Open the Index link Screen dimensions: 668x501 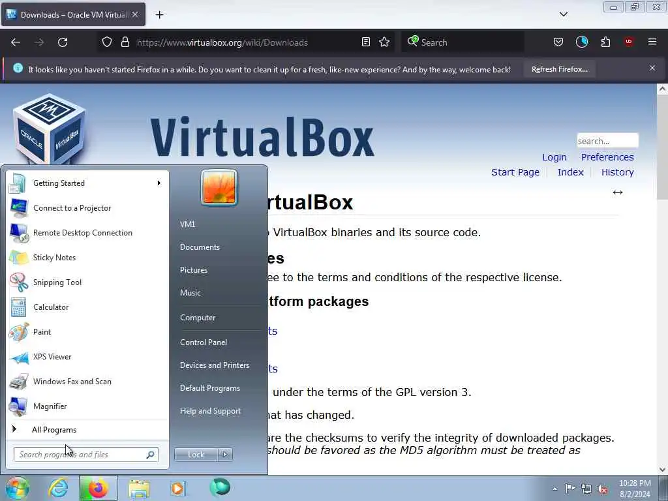tap(570, 172)
